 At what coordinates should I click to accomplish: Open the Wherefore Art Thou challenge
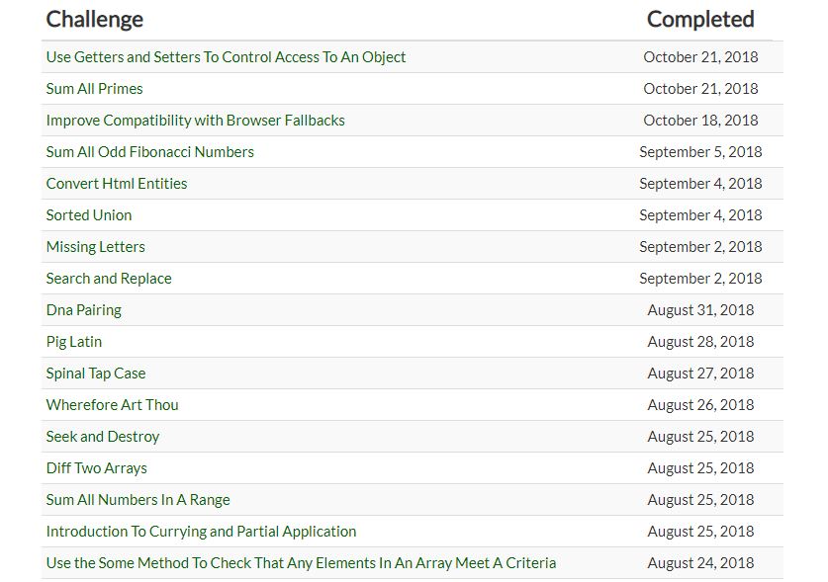111,404
